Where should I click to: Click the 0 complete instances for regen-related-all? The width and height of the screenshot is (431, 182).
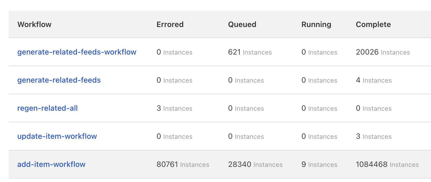click(x=374, y=108)
